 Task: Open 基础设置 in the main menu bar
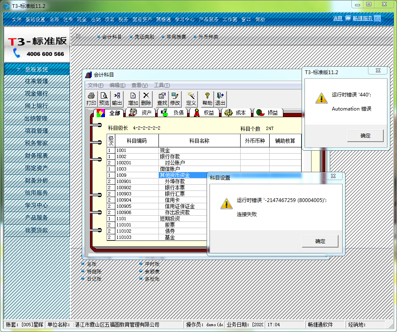(35, 19)
